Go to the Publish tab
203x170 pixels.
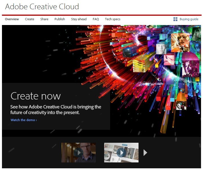[60, 19]
